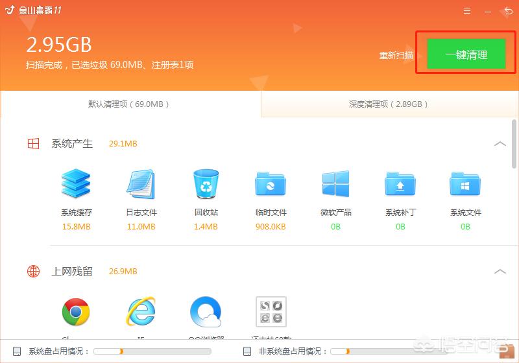Collapse the 系统产生 section
Viewport: 519px width, 363px height.
[x=500, y=144]
